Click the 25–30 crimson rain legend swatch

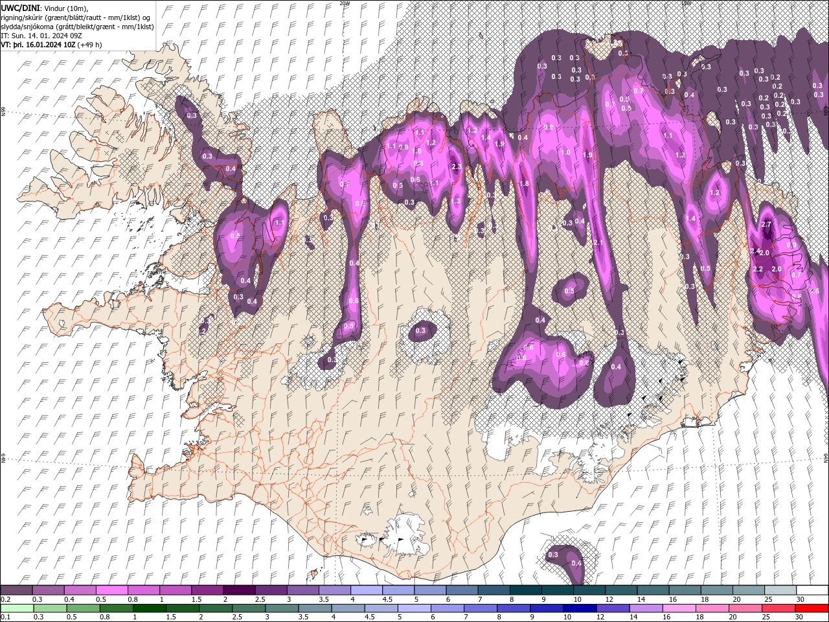[778, 608]
